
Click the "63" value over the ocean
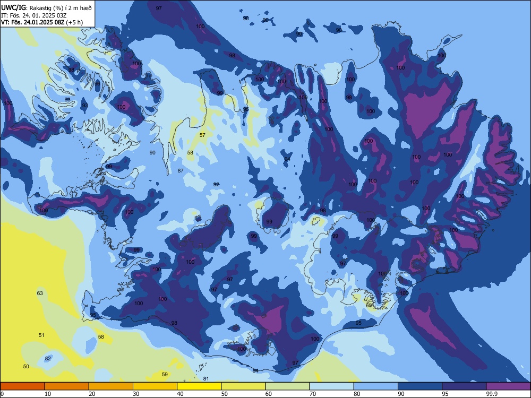coord(40,293)
